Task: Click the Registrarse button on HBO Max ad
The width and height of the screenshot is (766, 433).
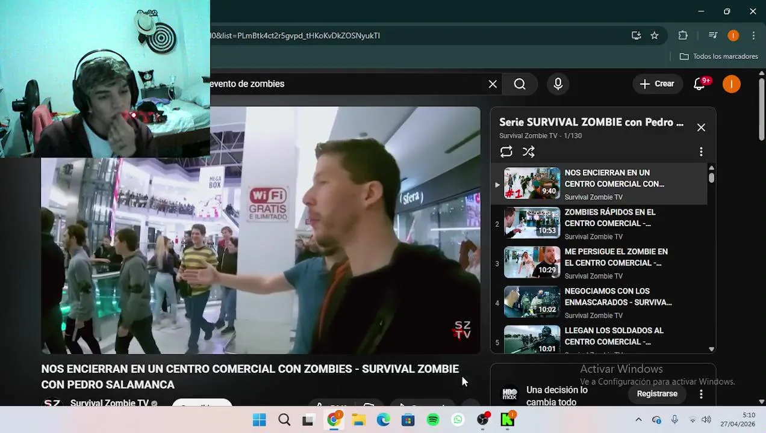Action: point(657,394)
